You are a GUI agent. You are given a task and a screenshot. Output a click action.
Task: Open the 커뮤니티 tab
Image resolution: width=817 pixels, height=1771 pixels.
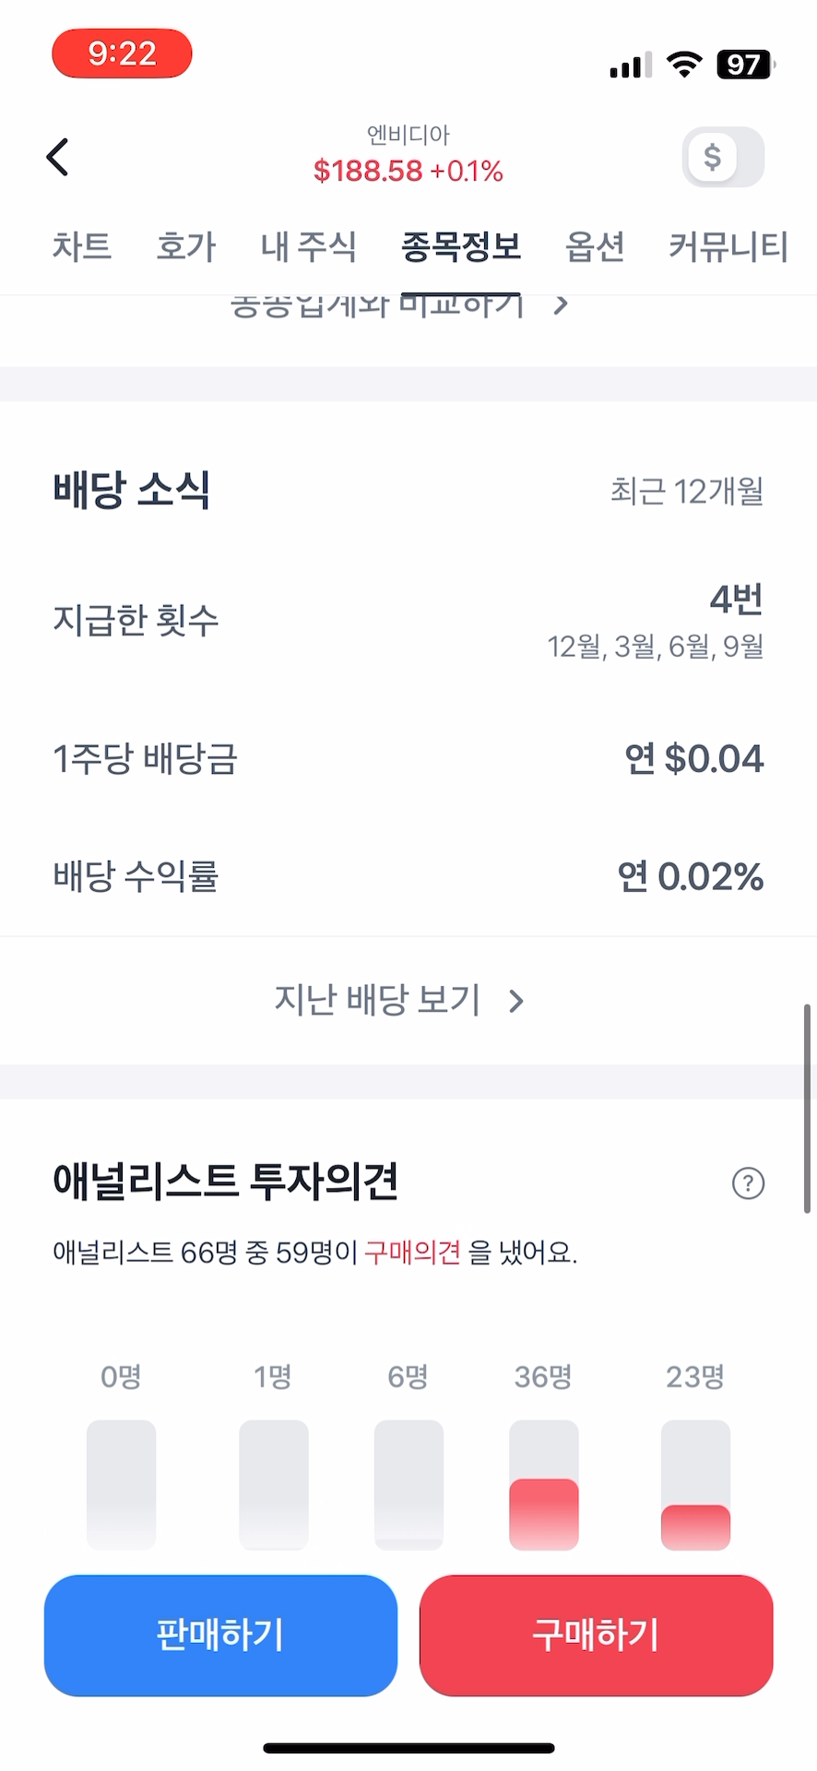[728, 246]
